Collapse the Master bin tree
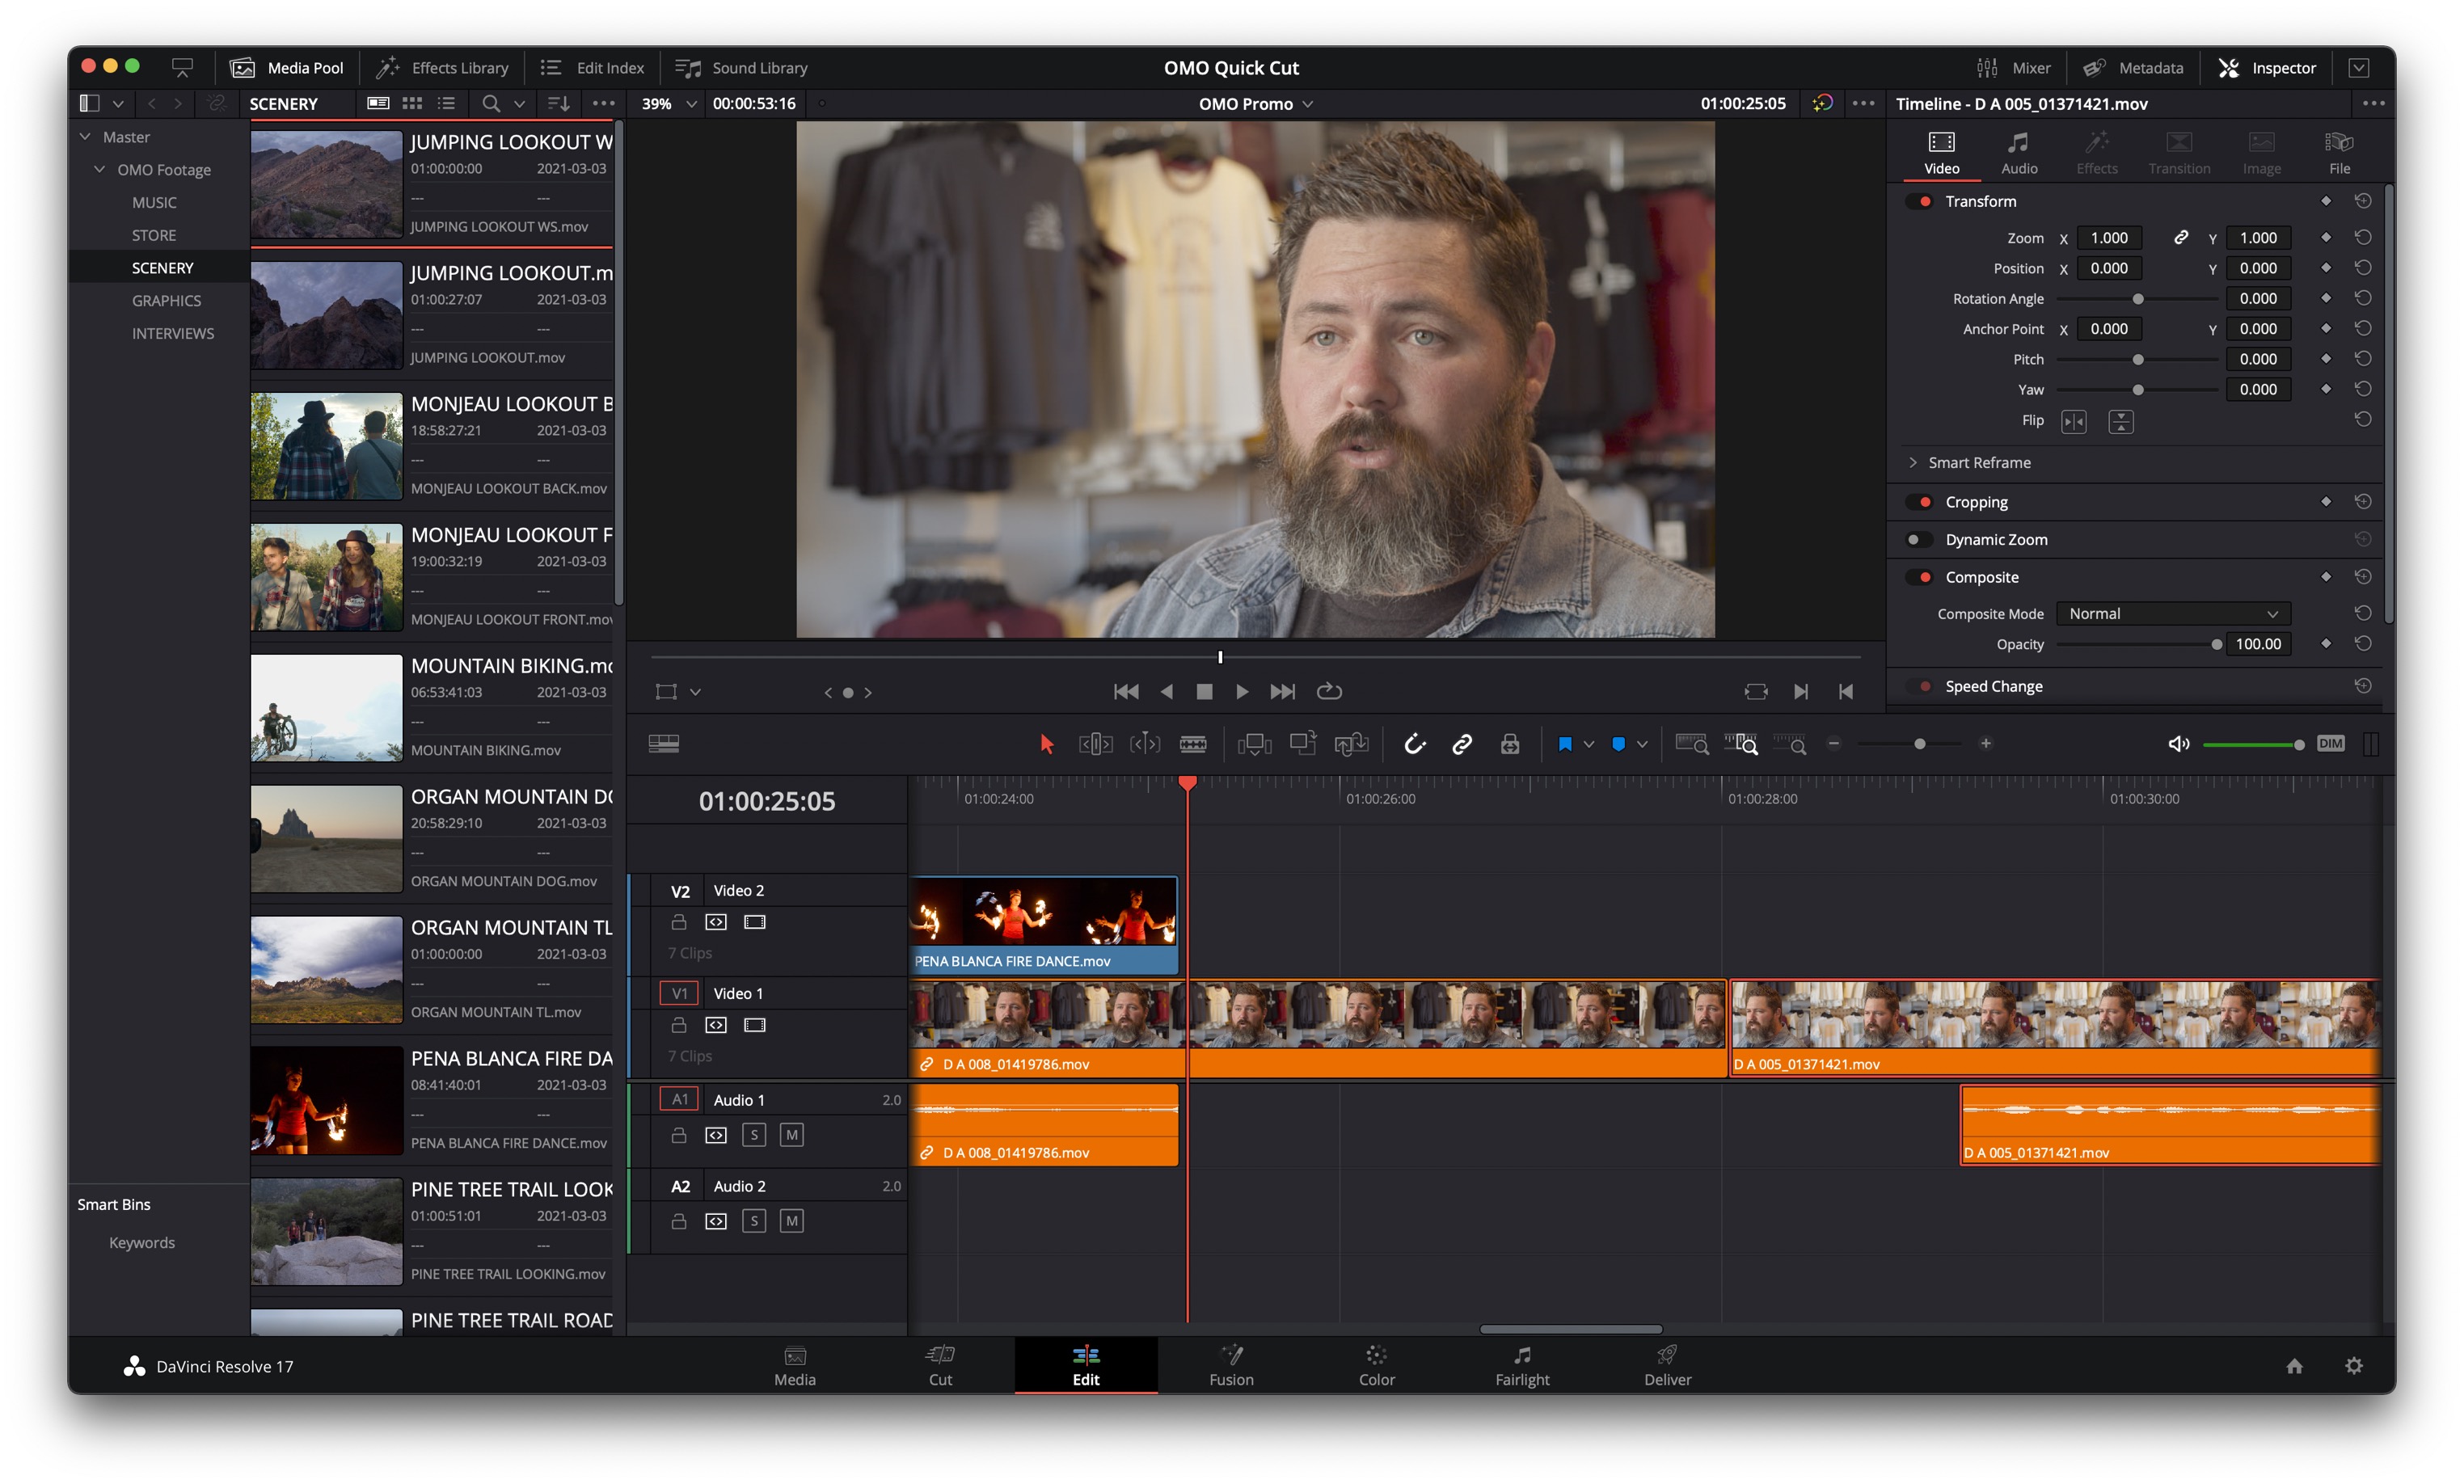2464x1484 pixels. pos(85,136)
